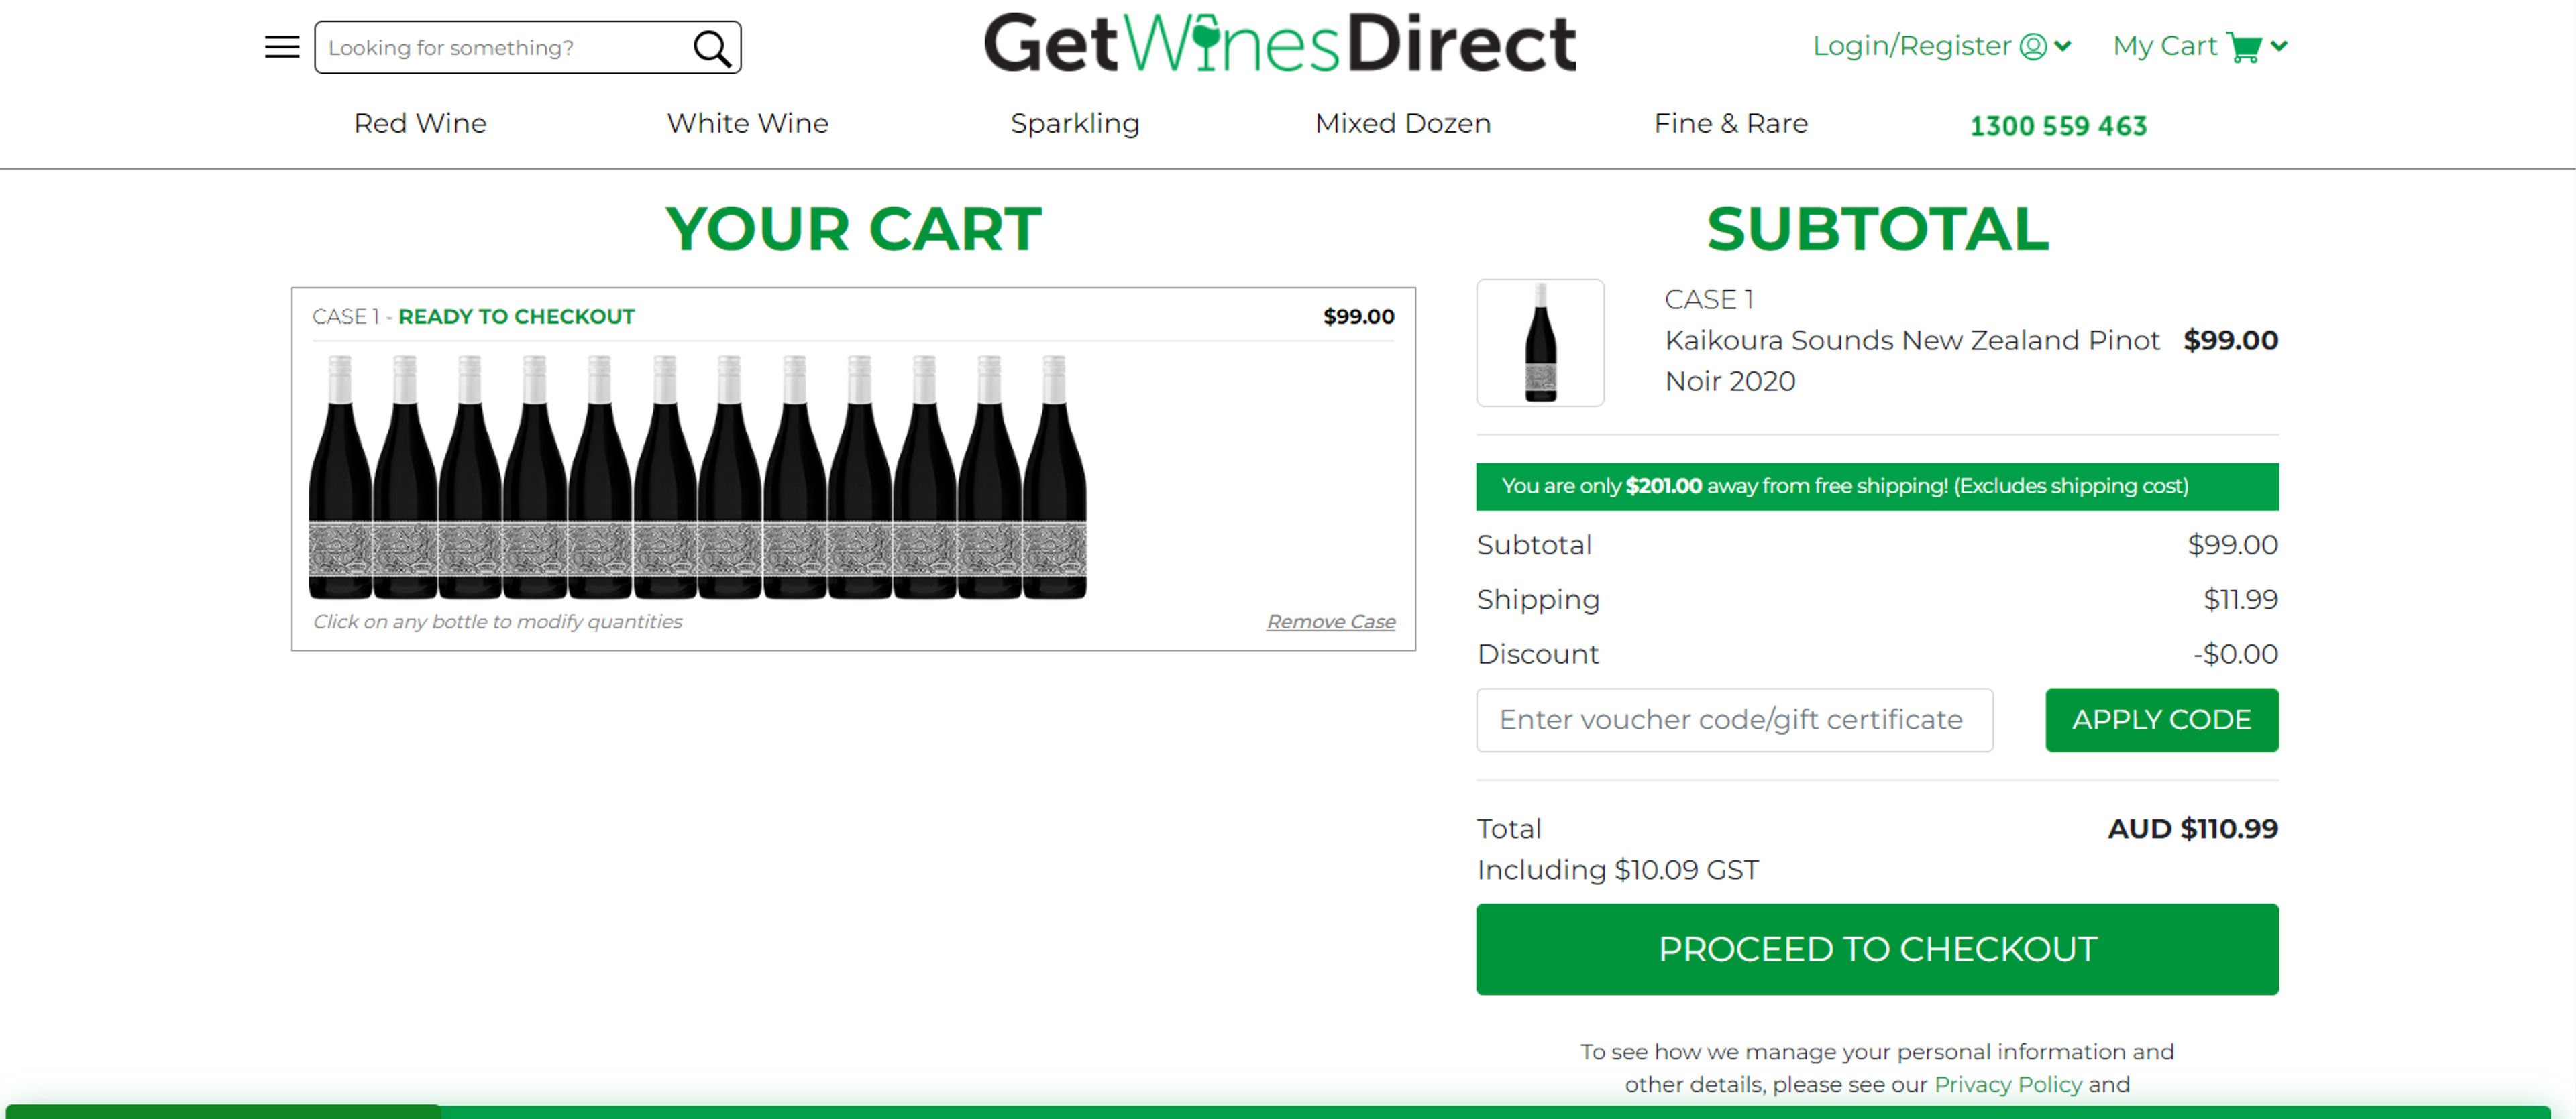Screen dimensions: 2576x1119
Task: Click the GetWinesDirect logo
Action: [1280, 43]
